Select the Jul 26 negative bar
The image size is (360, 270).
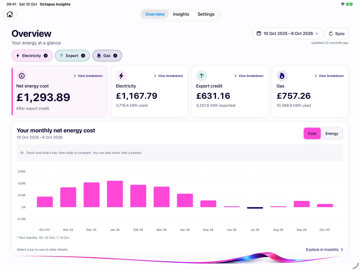point(255,208)
